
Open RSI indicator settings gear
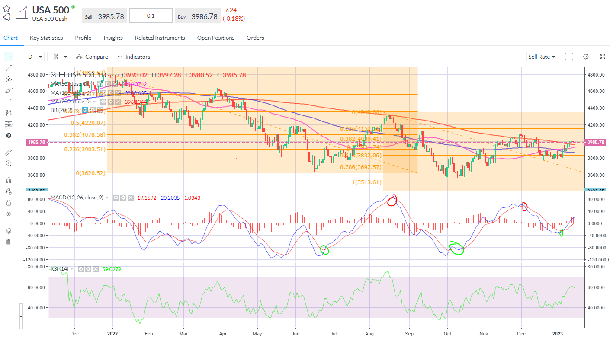pyautogui.click(x=88, y=269)
